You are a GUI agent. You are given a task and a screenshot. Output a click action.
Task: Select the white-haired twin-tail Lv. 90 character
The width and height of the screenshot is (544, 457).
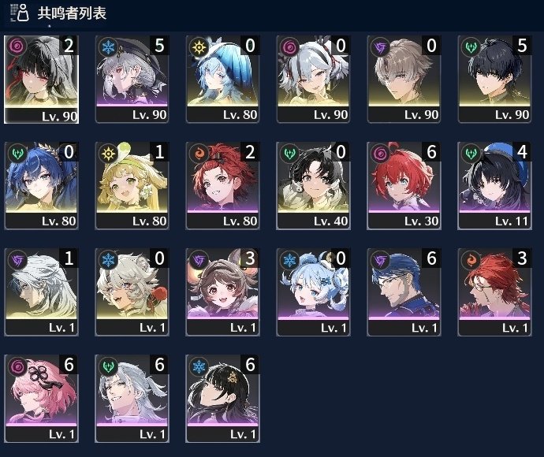coord(313,79)
